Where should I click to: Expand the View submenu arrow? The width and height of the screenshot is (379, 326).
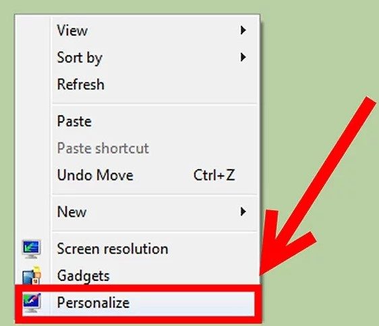(x=243, y=30)
